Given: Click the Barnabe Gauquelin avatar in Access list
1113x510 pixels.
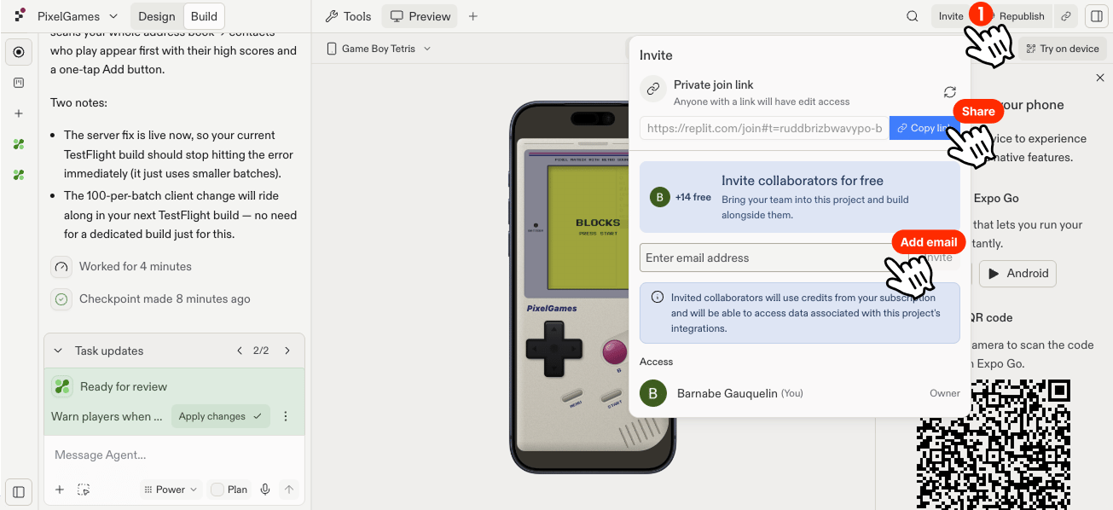Looking at the screenshot, I should coord(653,393).
